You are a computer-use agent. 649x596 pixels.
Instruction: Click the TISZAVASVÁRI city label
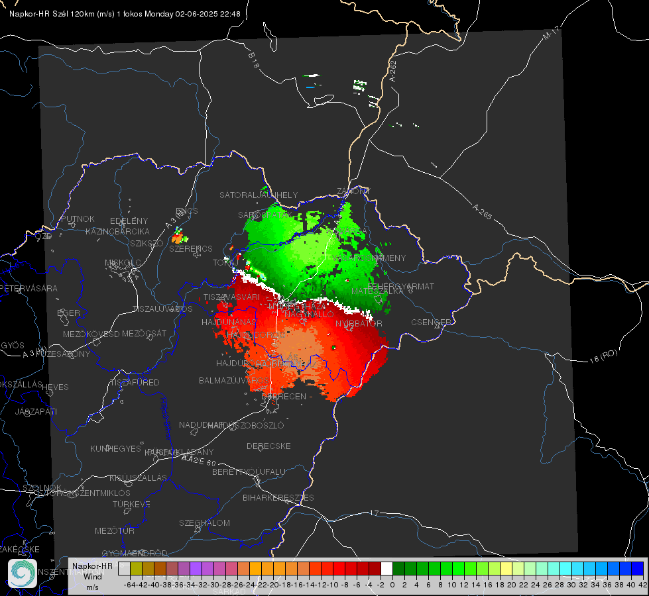coord(232,297)
